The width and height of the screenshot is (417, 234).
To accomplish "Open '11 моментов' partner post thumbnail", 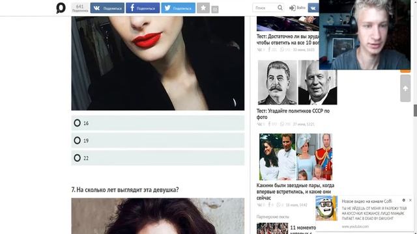I will pos(272,228).
